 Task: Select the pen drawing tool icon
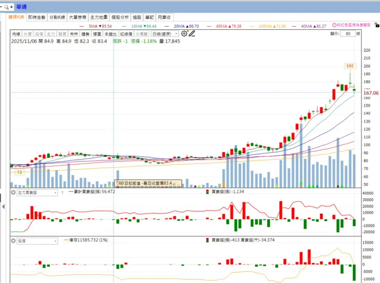[x=192, y=34]
